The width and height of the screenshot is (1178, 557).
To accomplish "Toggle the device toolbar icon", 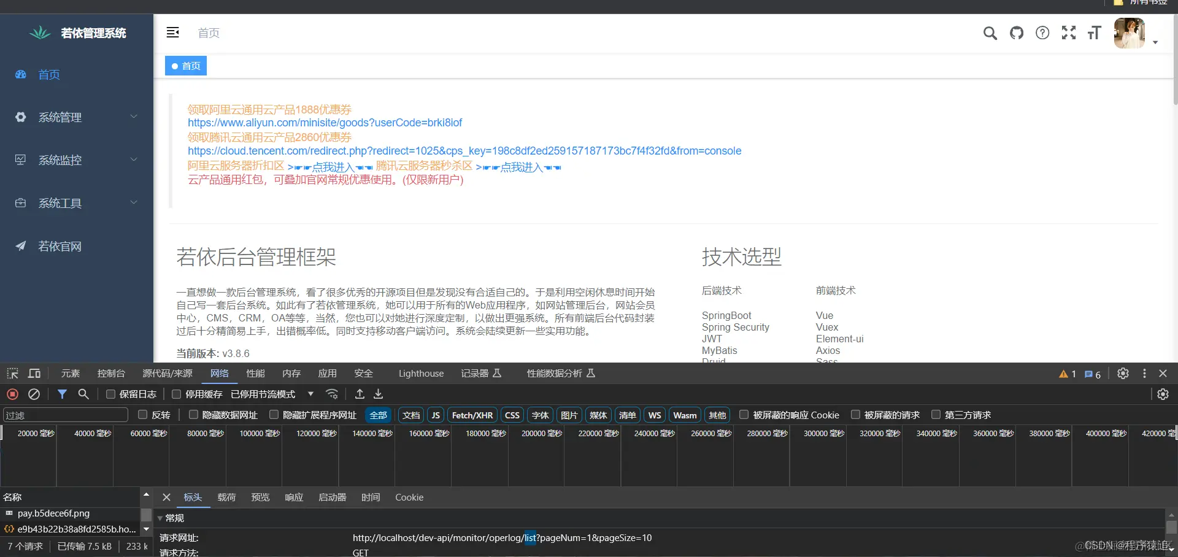I will [x=34, y=374].
